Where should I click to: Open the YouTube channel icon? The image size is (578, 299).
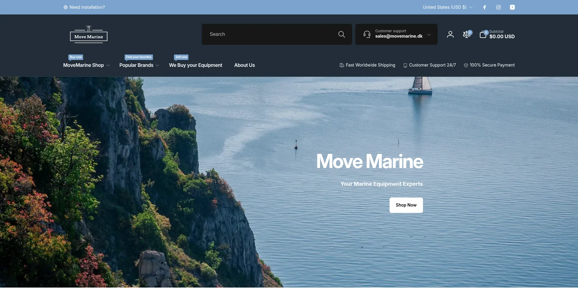pyautogui.click(x=512, y=7)
